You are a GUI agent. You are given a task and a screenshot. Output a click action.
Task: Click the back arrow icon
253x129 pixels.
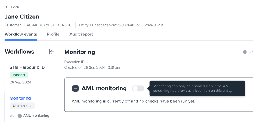pyautogui.click(x=7, y=7)
